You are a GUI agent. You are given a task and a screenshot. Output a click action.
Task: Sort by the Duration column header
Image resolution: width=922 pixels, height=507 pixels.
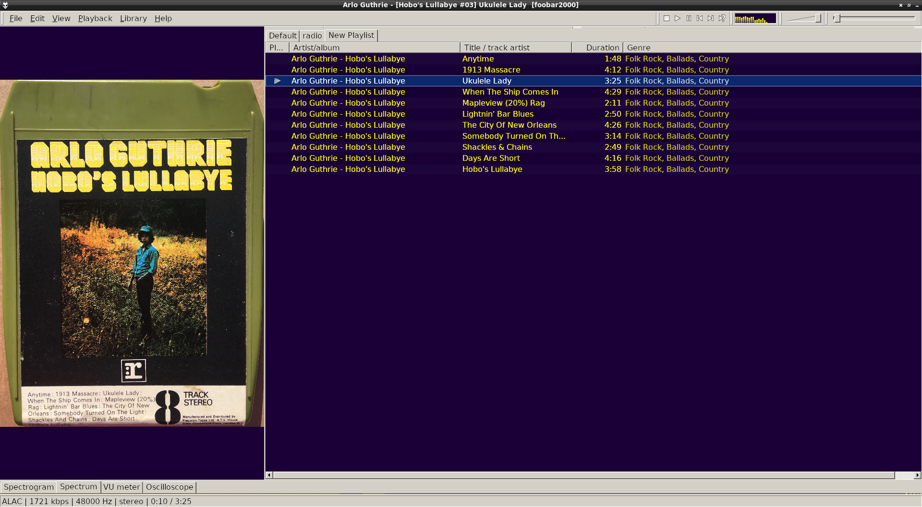[597, 48]
